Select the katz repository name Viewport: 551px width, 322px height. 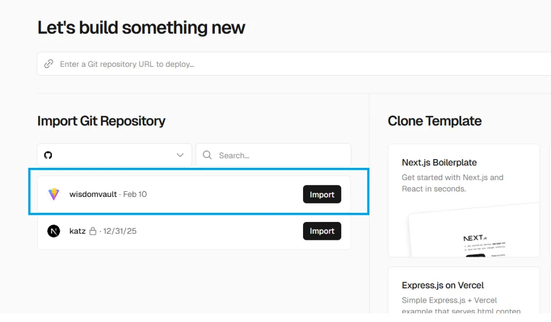coord(78,231)
